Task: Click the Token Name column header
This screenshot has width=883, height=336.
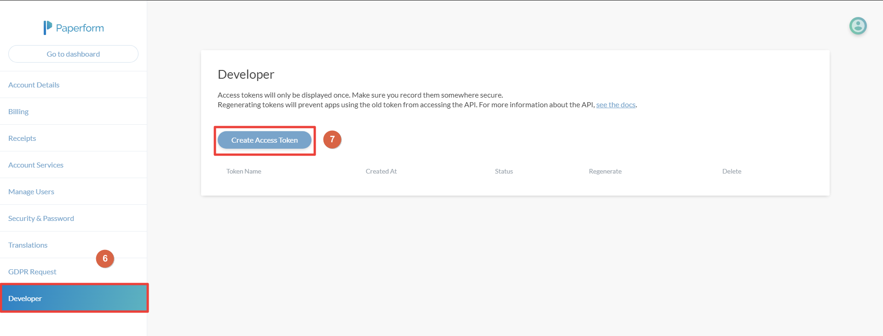Action: 244,171
